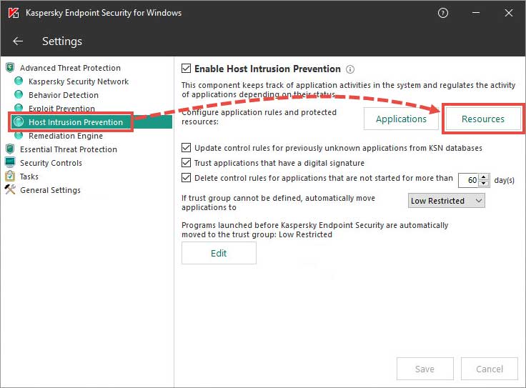This screenshot has width=526, height=388.
Task: Open General Settings section
Action: pos(50,190)
